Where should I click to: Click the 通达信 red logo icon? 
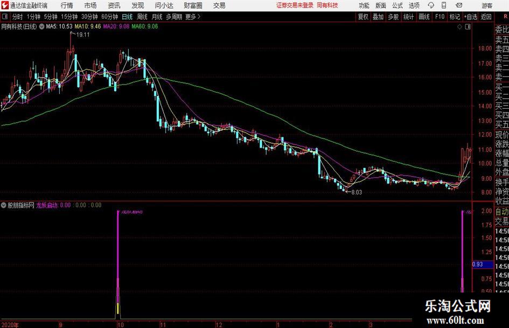tap(5, 5)
